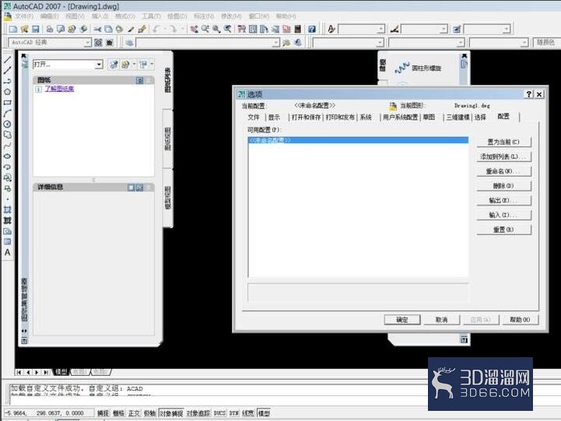Viewport: 561px width, 421px height.
Task: Open the Layer Properties Manager icon
Action: click(x=129, y=43)
